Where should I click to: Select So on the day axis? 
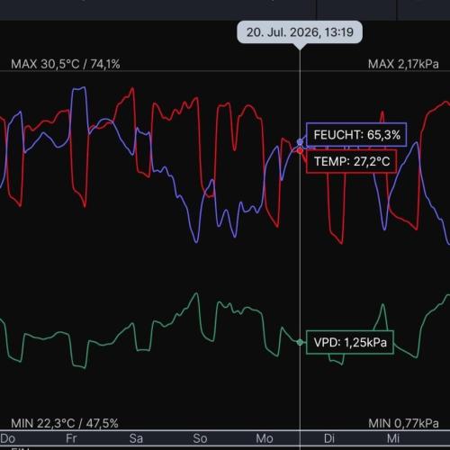tap(200, 438)
